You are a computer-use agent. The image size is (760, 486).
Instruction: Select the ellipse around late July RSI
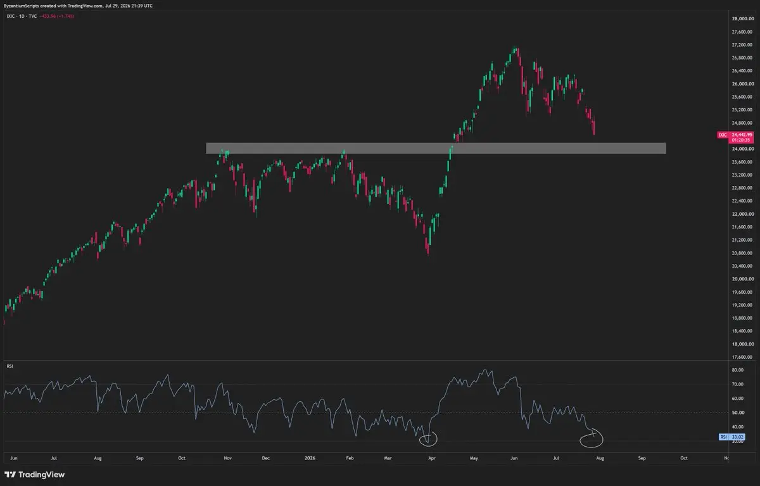(592, 437)
